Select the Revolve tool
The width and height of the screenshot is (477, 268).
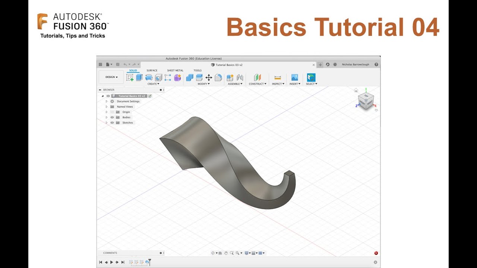point(149,77)
